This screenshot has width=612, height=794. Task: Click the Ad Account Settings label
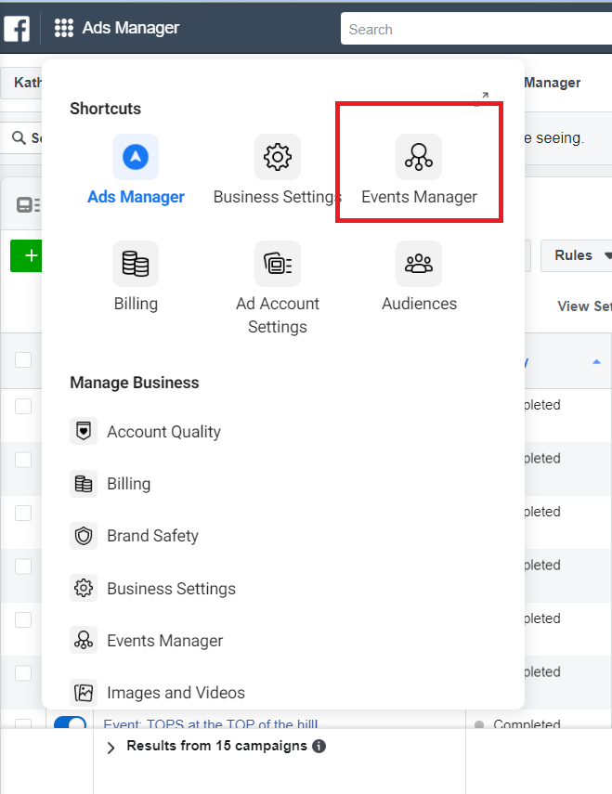(x=278, y=315)
